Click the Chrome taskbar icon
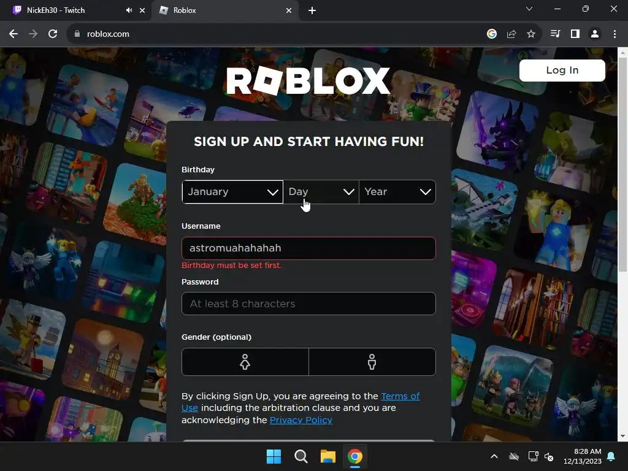Screen dimensions: 628x471 (355, 456)
